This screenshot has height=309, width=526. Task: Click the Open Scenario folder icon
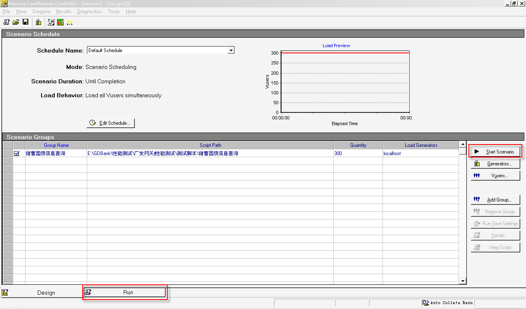click(x=16, y=22)
